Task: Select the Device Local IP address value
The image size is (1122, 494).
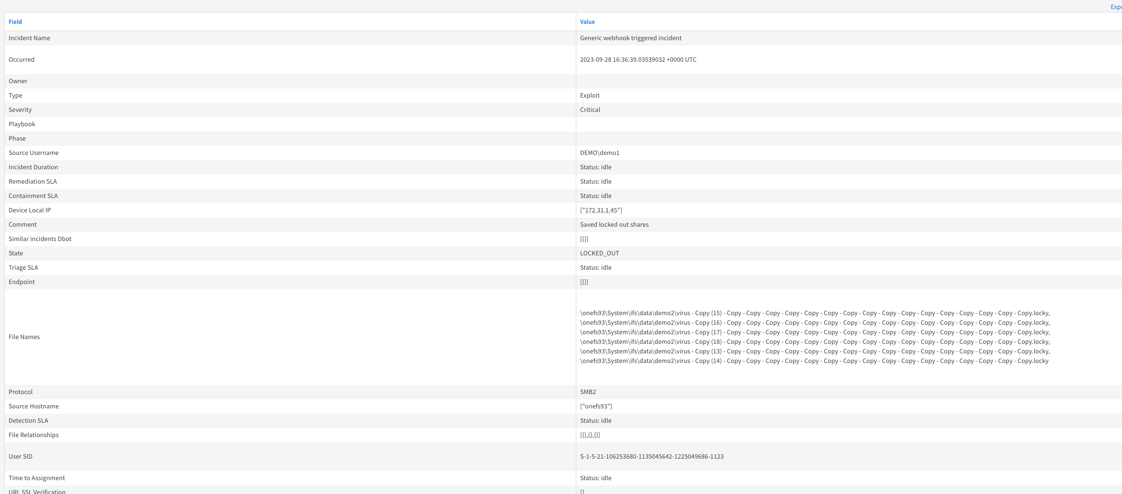Action: point(601,210)
